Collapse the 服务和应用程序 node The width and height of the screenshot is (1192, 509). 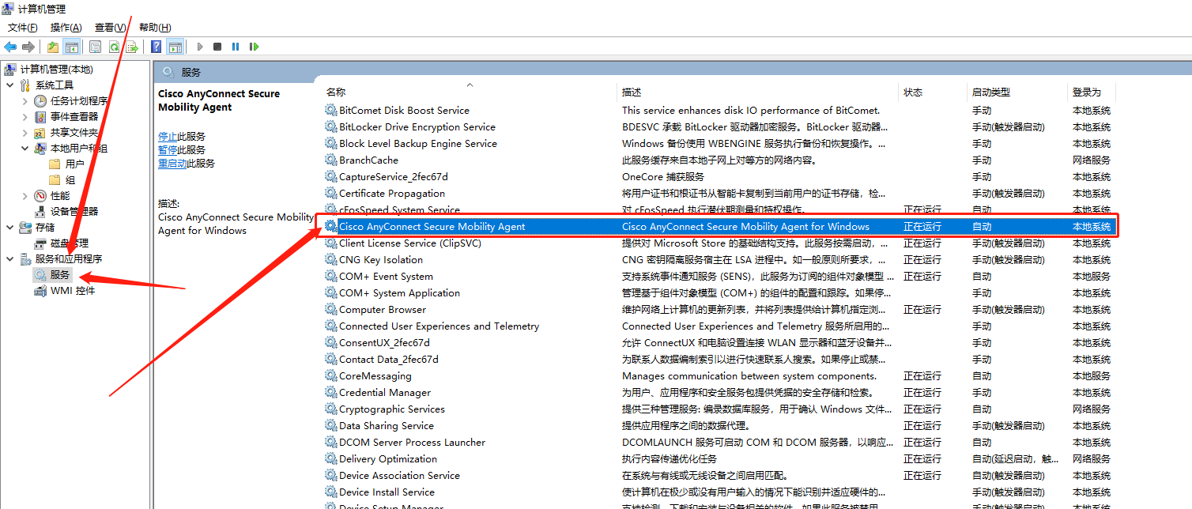[x=9, y=259]
